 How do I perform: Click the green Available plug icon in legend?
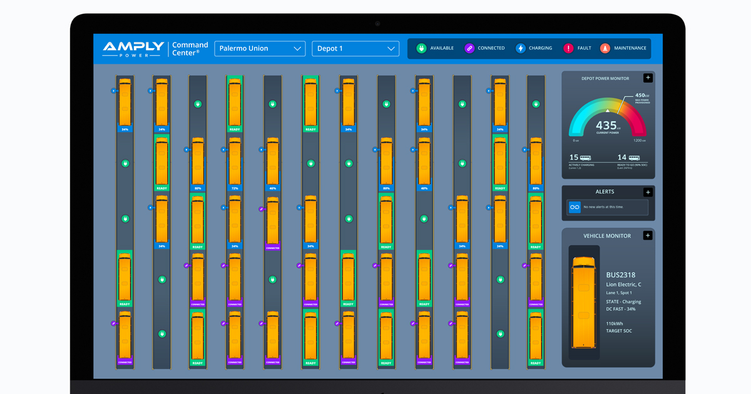point(421,48)
